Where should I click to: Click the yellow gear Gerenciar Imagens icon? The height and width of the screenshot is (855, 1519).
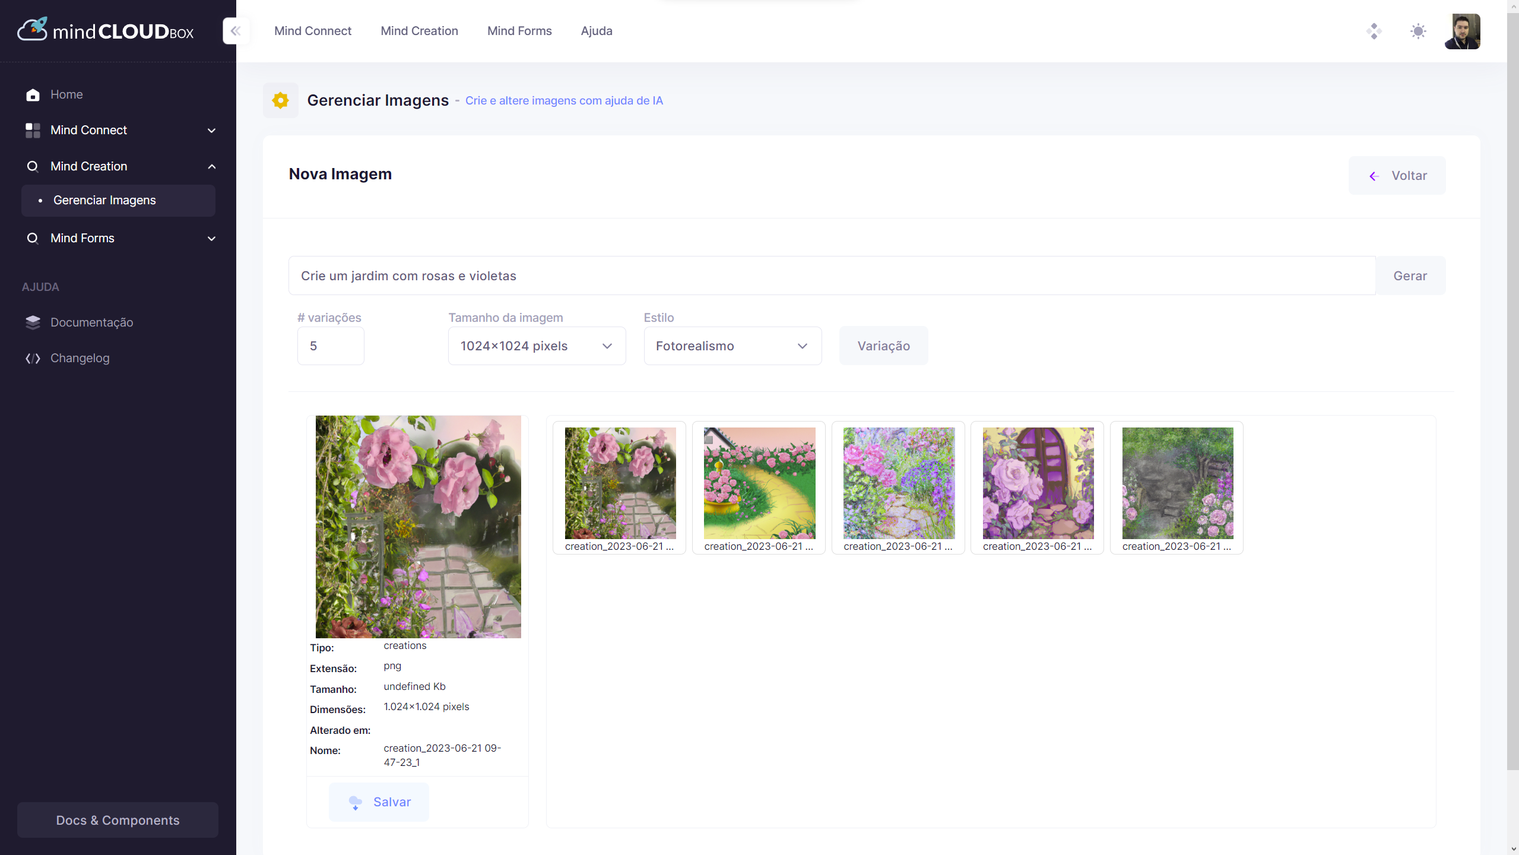(280, 100)
